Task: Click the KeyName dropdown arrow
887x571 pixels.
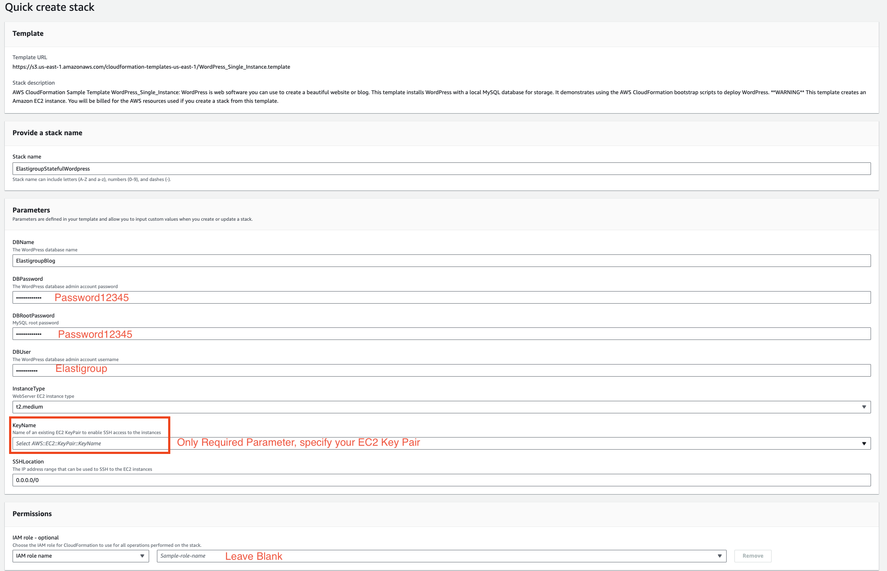Action: 864,444
